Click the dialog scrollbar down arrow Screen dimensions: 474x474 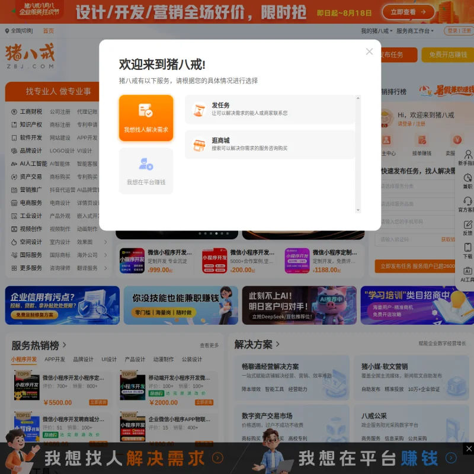pos(358,210)
